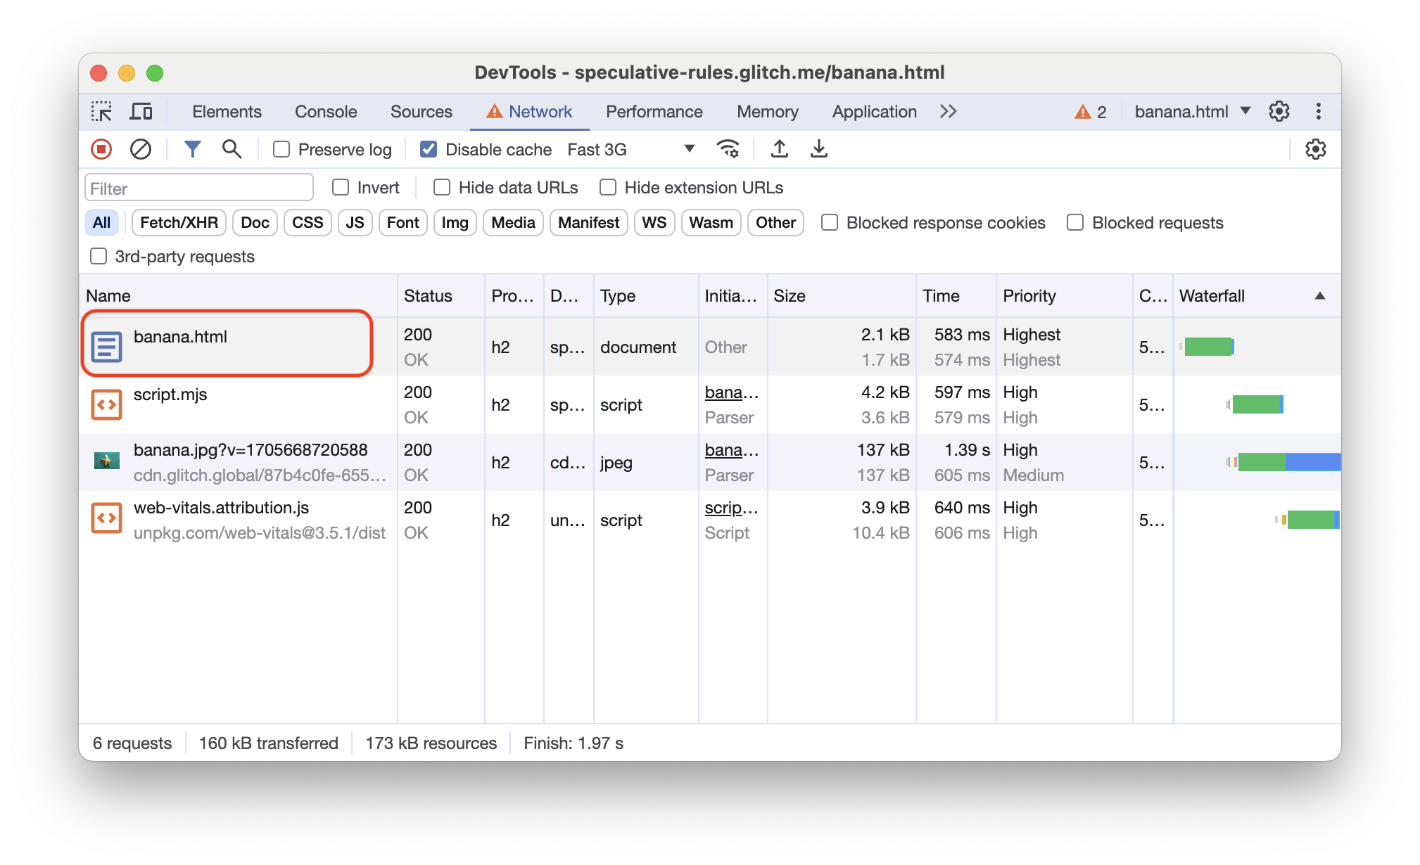
Task: Enable the Invert filter checkbox
Action: [x=341, y=186]
